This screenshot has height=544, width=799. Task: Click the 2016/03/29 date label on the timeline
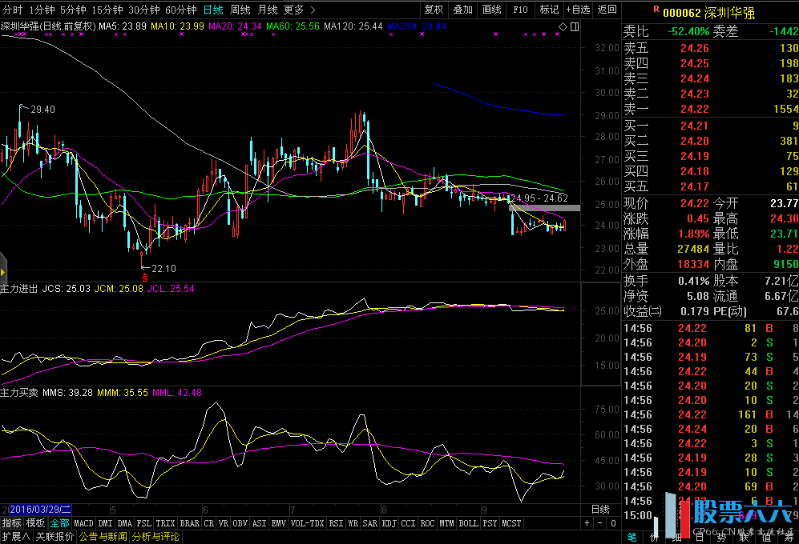tap(40, 510)
